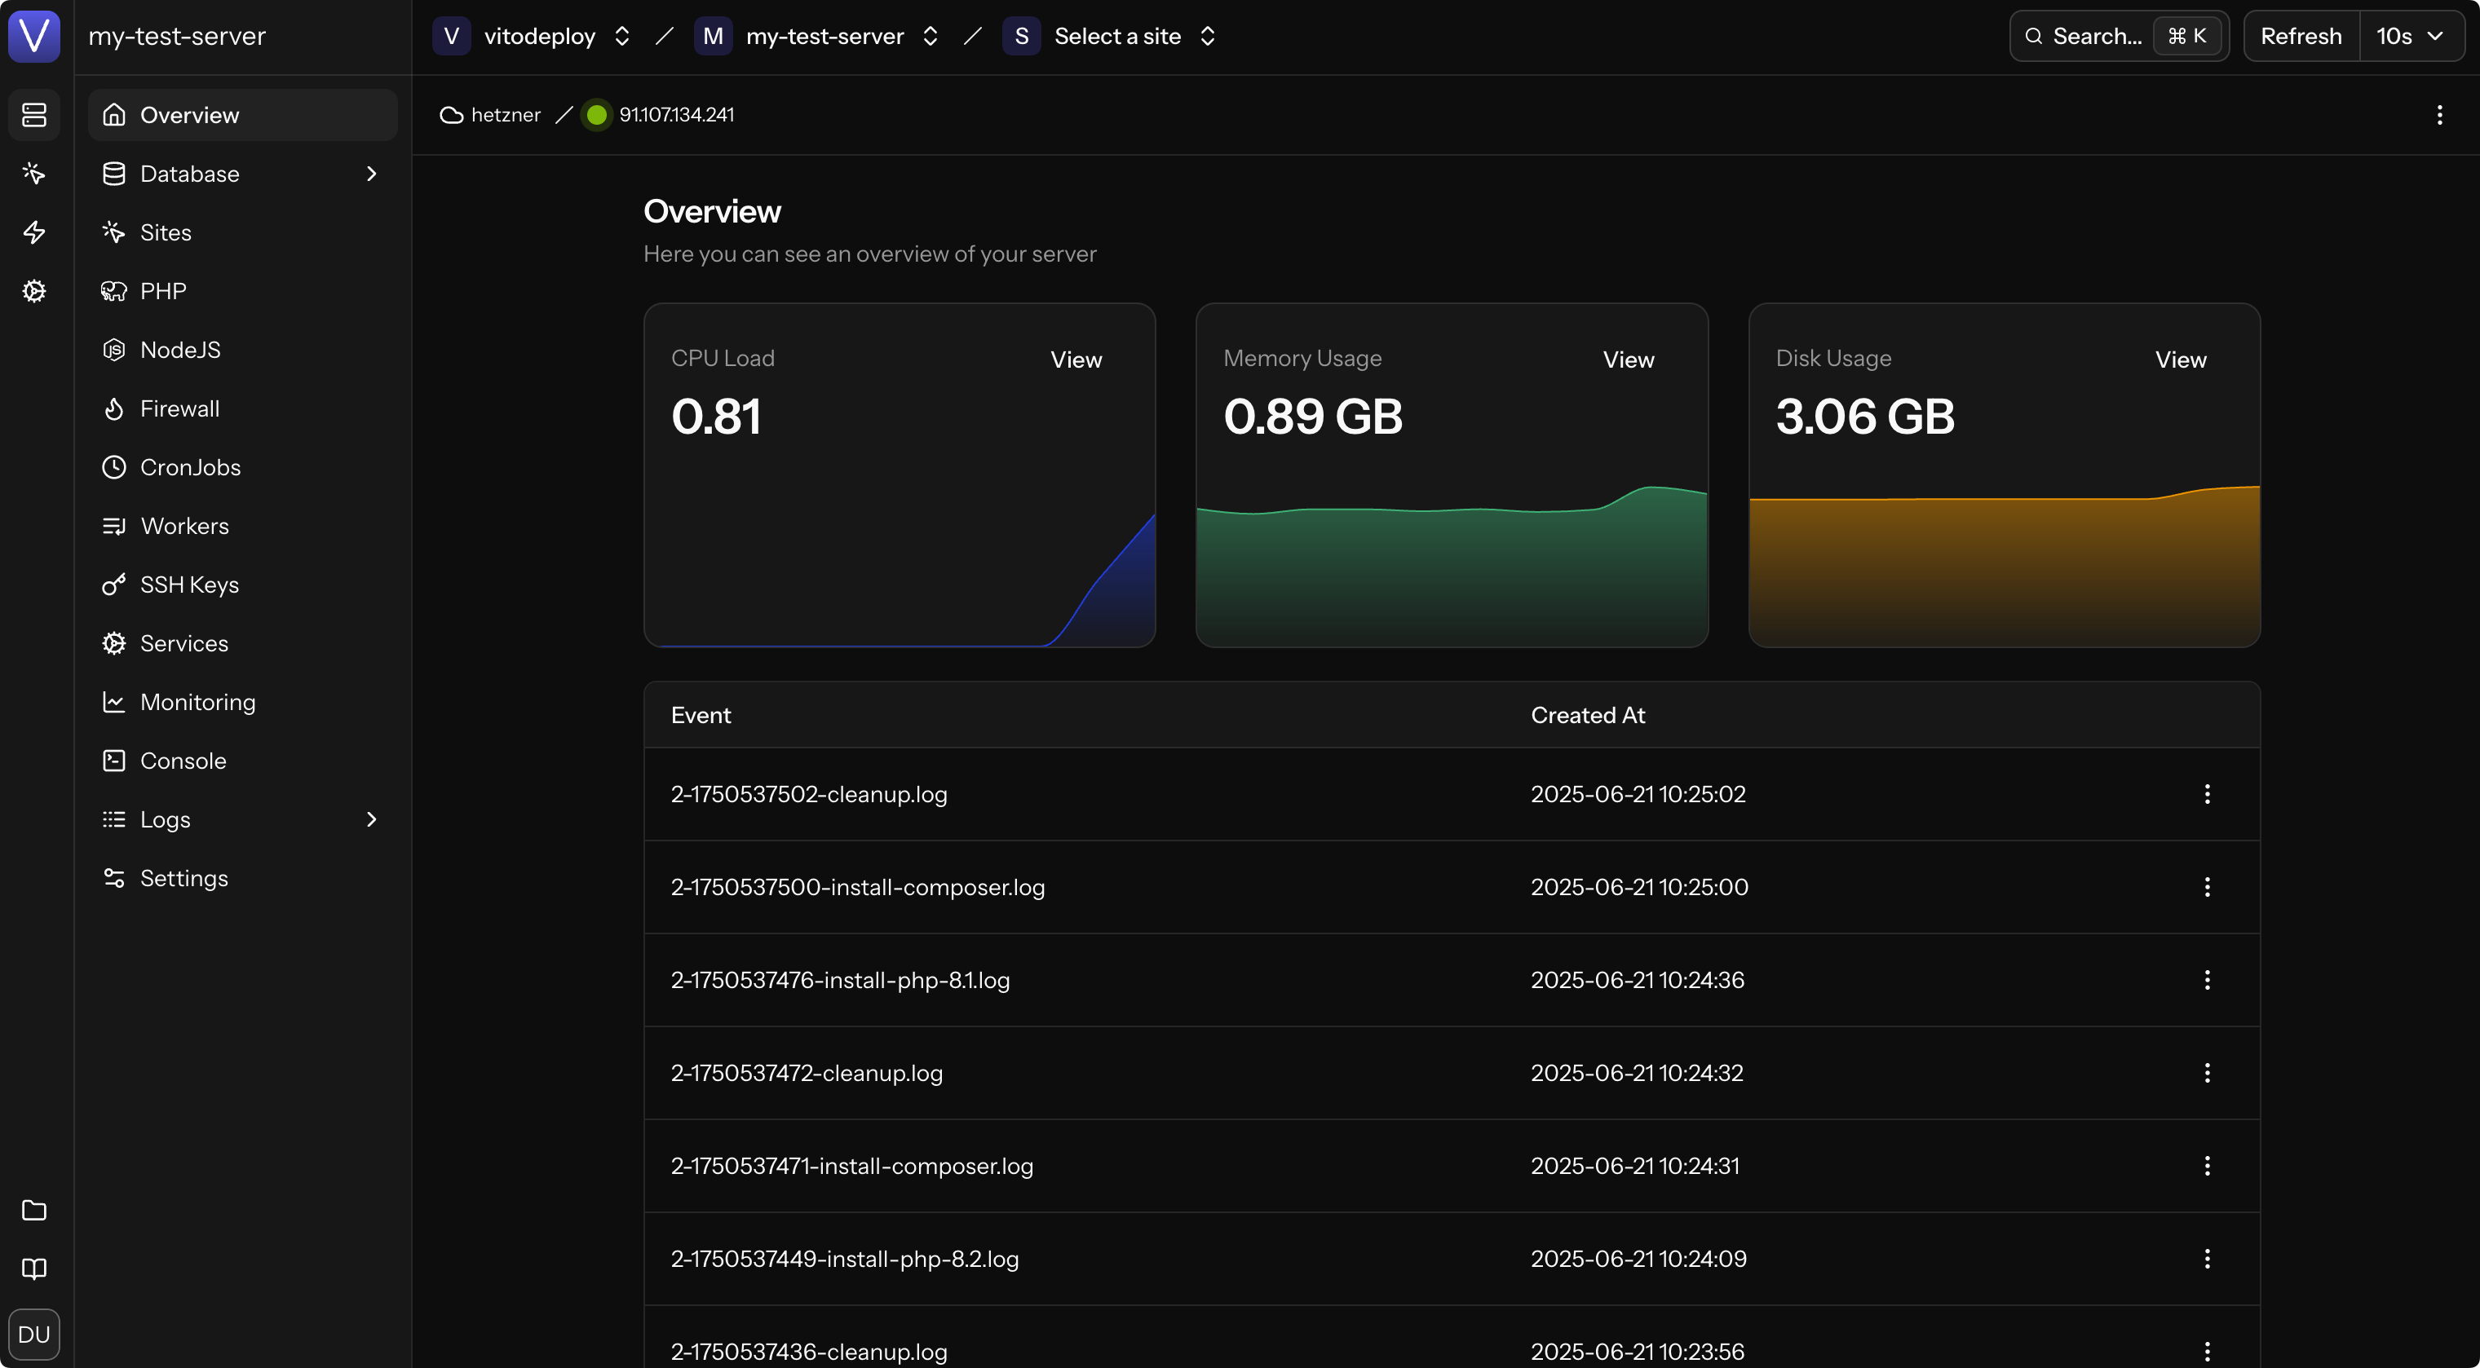Click the 3.06 GB disk value
Viewport: 2480px width, 1368px height.
(x=1865, y=417)
